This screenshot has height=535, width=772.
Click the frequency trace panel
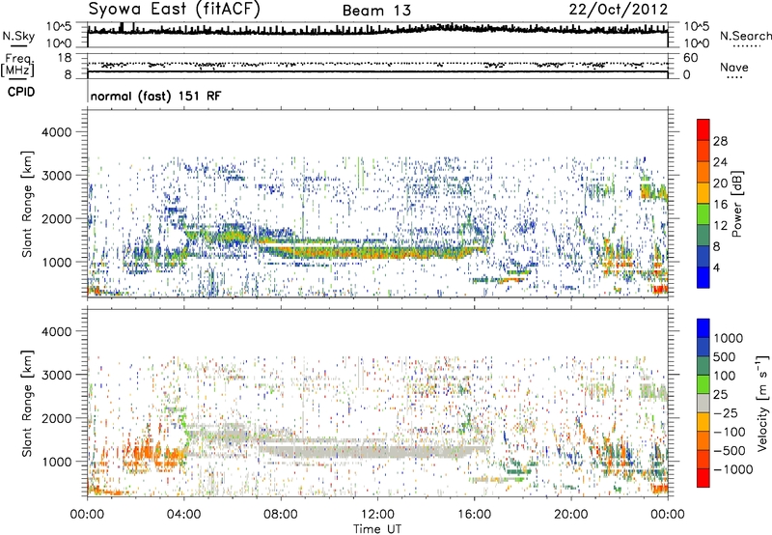[x=377, y=66]
